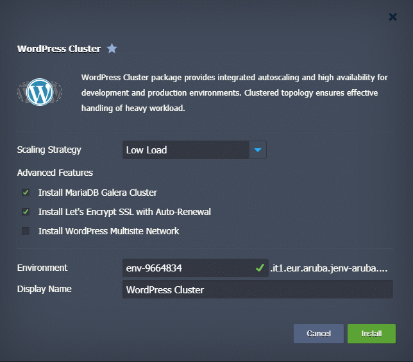413x362 pixels.
Task: Click the Display Name field
Action: (x=258, y=289)
